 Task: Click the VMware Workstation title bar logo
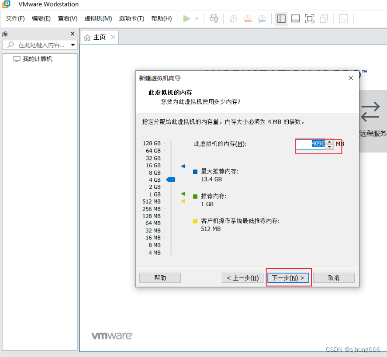tap(7, 4)
